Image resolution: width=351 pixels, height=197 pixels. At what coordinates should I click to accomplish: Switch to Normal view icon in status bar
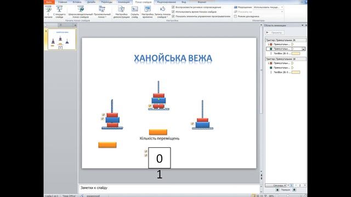253,196
